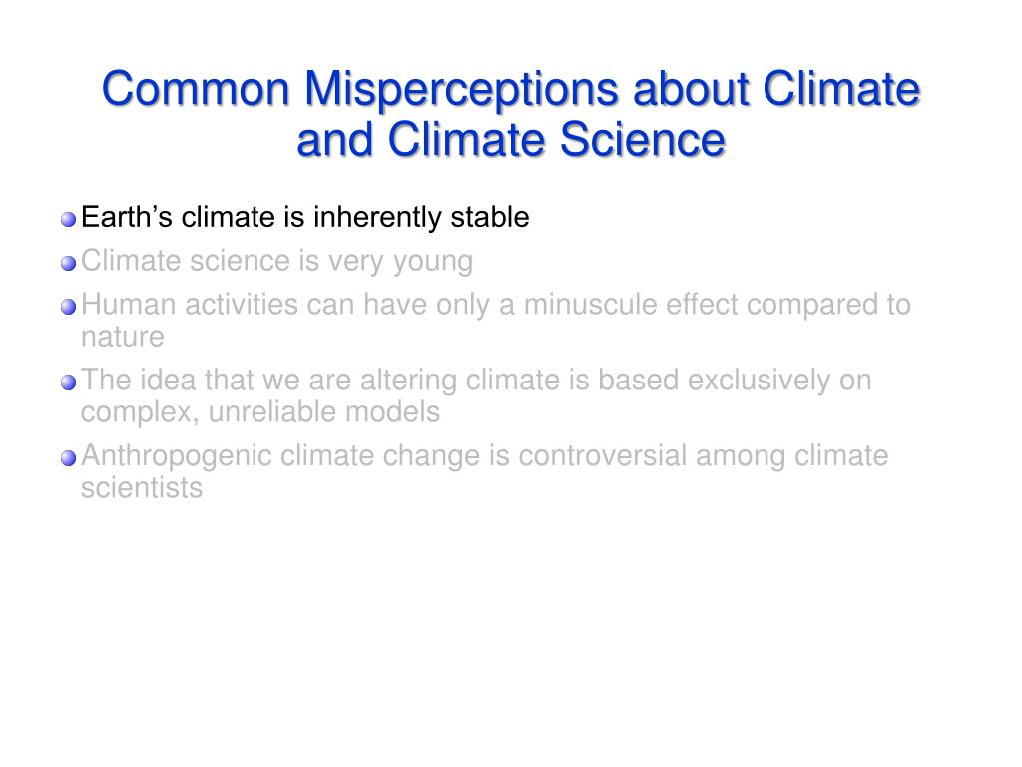The height and width of the screenshot is (767, 1022).
Task: Click the word 'controversial' in the last bullet
Action: (x=603, y=456)
